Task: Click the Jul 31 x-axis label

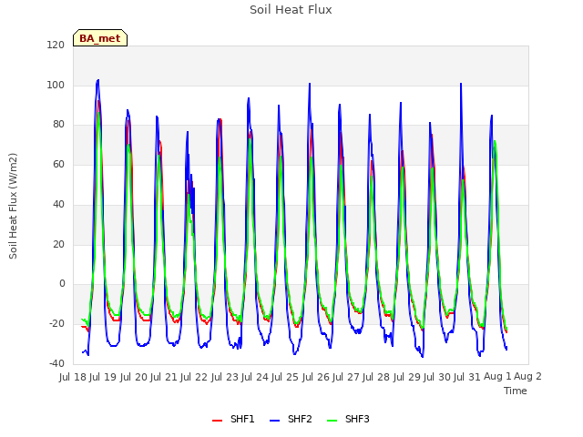Action: [467, 377]
